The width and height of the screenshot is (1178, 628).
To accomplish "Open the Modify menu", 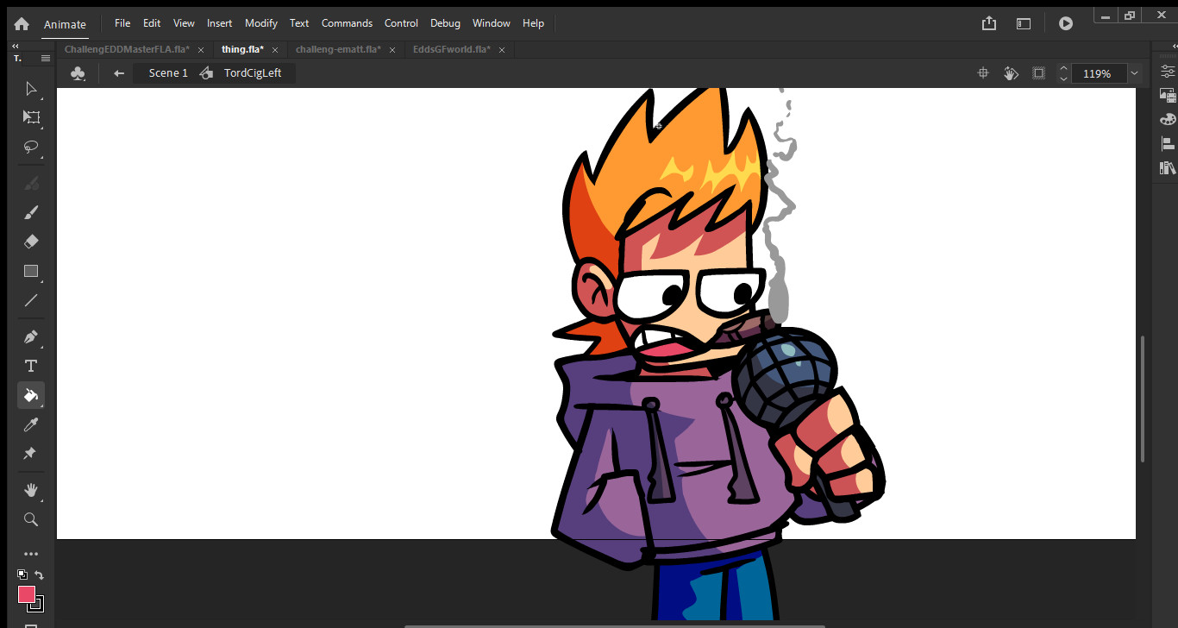I will pos(260,23).
